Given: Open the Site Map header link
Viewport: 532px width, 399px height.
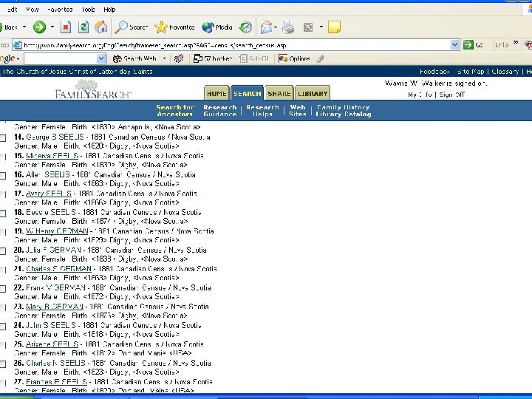Looking at the screenshot, I should point(471,72).
